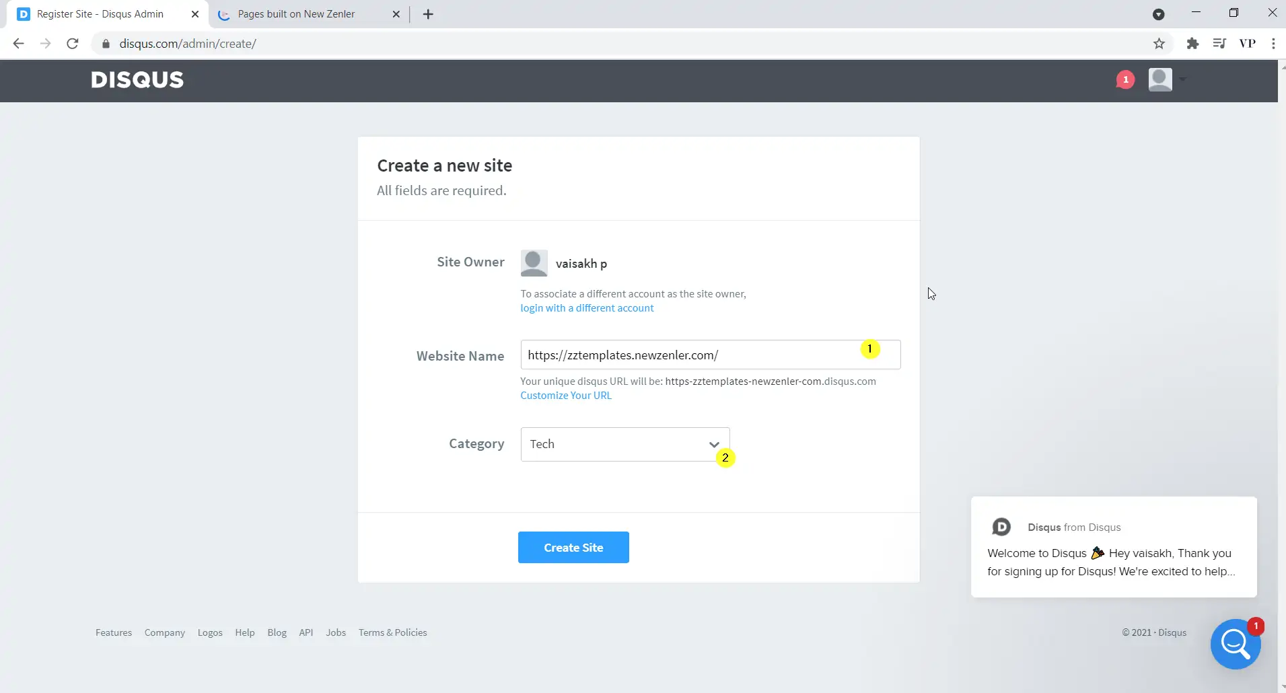
Task: Open a new browser tab with the plus button
Action: pyautogui.click(x=429, y=13)
